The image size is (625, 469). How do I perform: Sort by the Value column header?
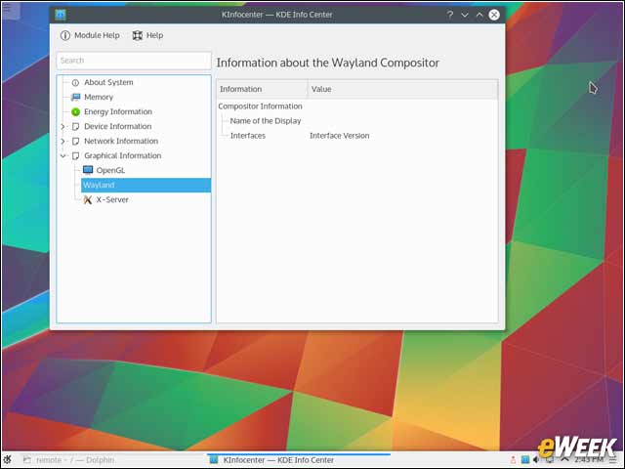(x=402, y=89)
